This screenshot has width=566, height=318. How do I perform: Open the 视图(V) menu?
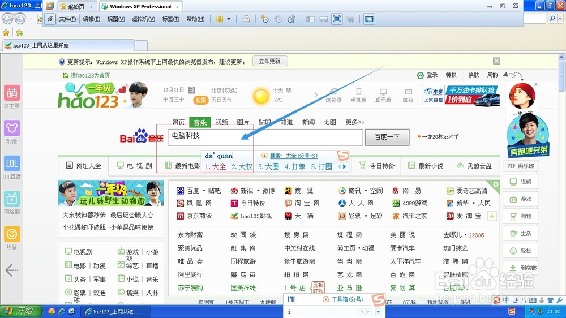pyautogui.click(x=116, y=19)
